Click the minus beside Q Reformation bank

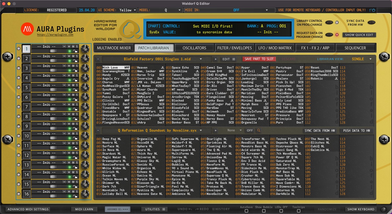click(x=98, y=130)
